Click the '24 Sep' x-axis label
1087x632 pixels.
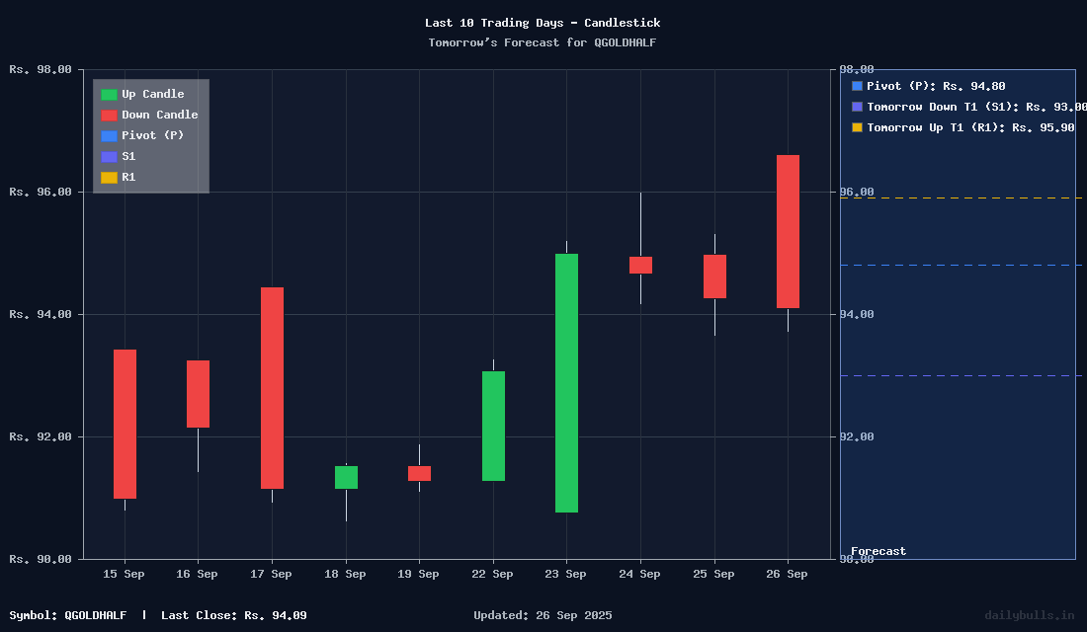coord(640,574)
